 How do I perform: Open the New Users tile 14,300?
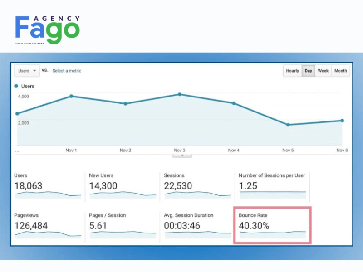click(x=123, y=186)
